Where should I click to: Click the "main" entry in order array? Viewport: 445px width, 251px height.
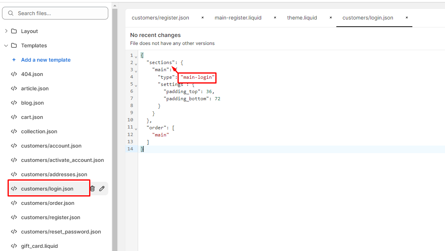(x=161, y=135)
